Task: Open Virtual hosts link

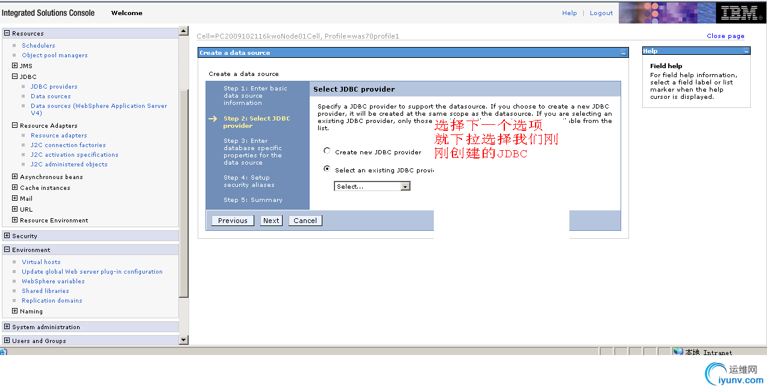Action: click(41, 262)
